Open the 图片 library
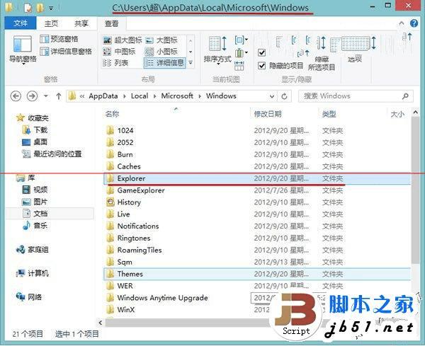425x346 pixels. pos(35,202)
